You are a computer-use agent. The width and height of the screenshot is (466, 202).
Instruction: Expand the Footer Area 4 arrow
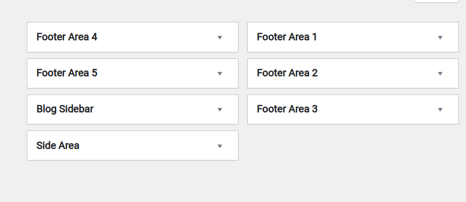(x=220, y=37)
